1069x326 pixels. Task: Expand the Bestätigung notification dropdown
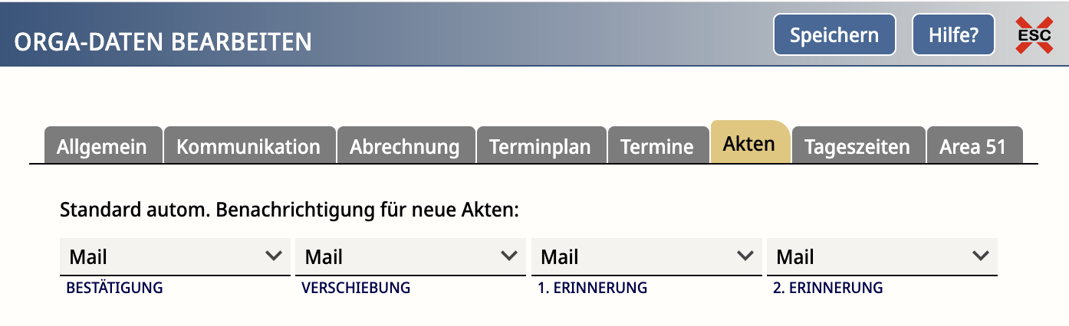[175, 256]
